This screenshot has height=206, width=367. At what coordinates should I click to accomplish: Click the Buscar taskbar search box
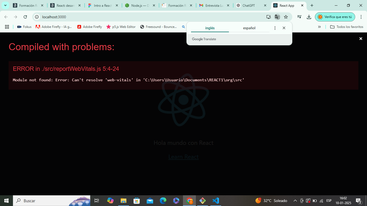point(52,201)
